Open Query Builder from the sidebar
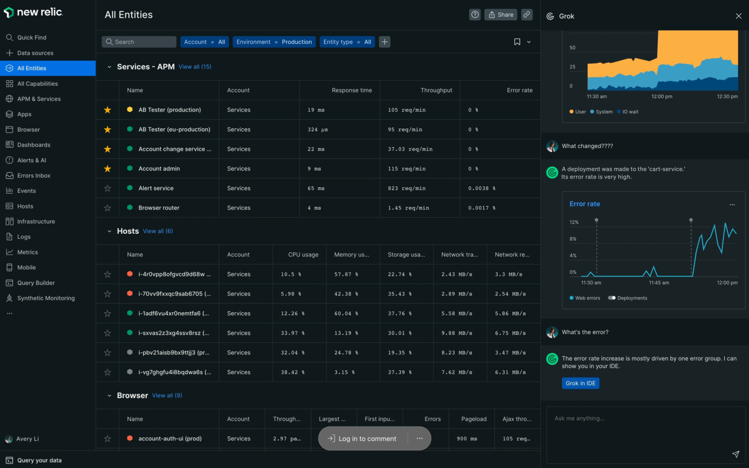The image size is (749, 468). (36, 283)
